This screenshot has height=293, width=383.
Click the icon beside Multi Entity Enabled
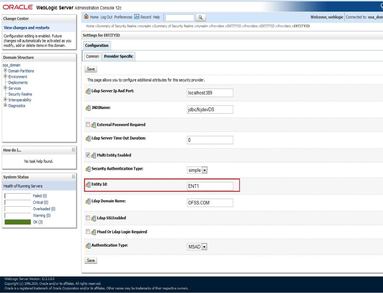pyautogui.click(x=93, y=155)
